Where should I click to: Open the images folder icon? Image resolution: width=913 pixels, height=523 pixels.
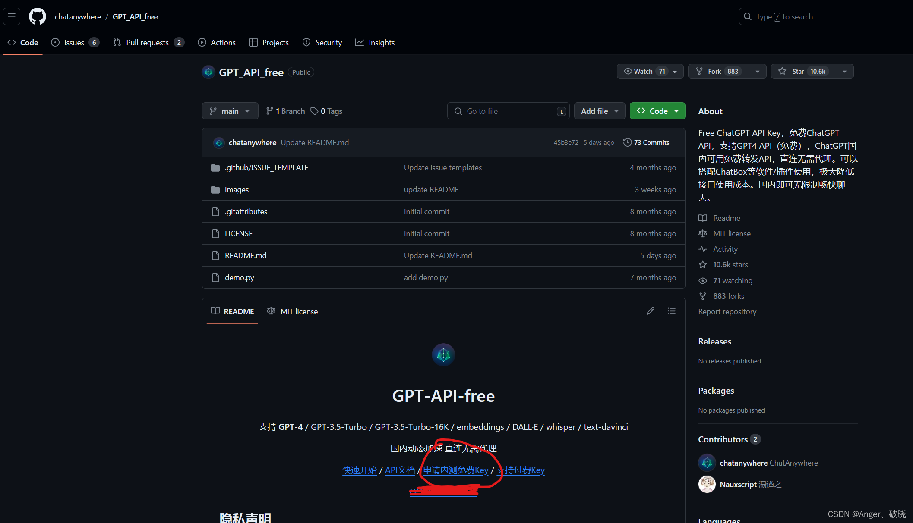point(215,190)
